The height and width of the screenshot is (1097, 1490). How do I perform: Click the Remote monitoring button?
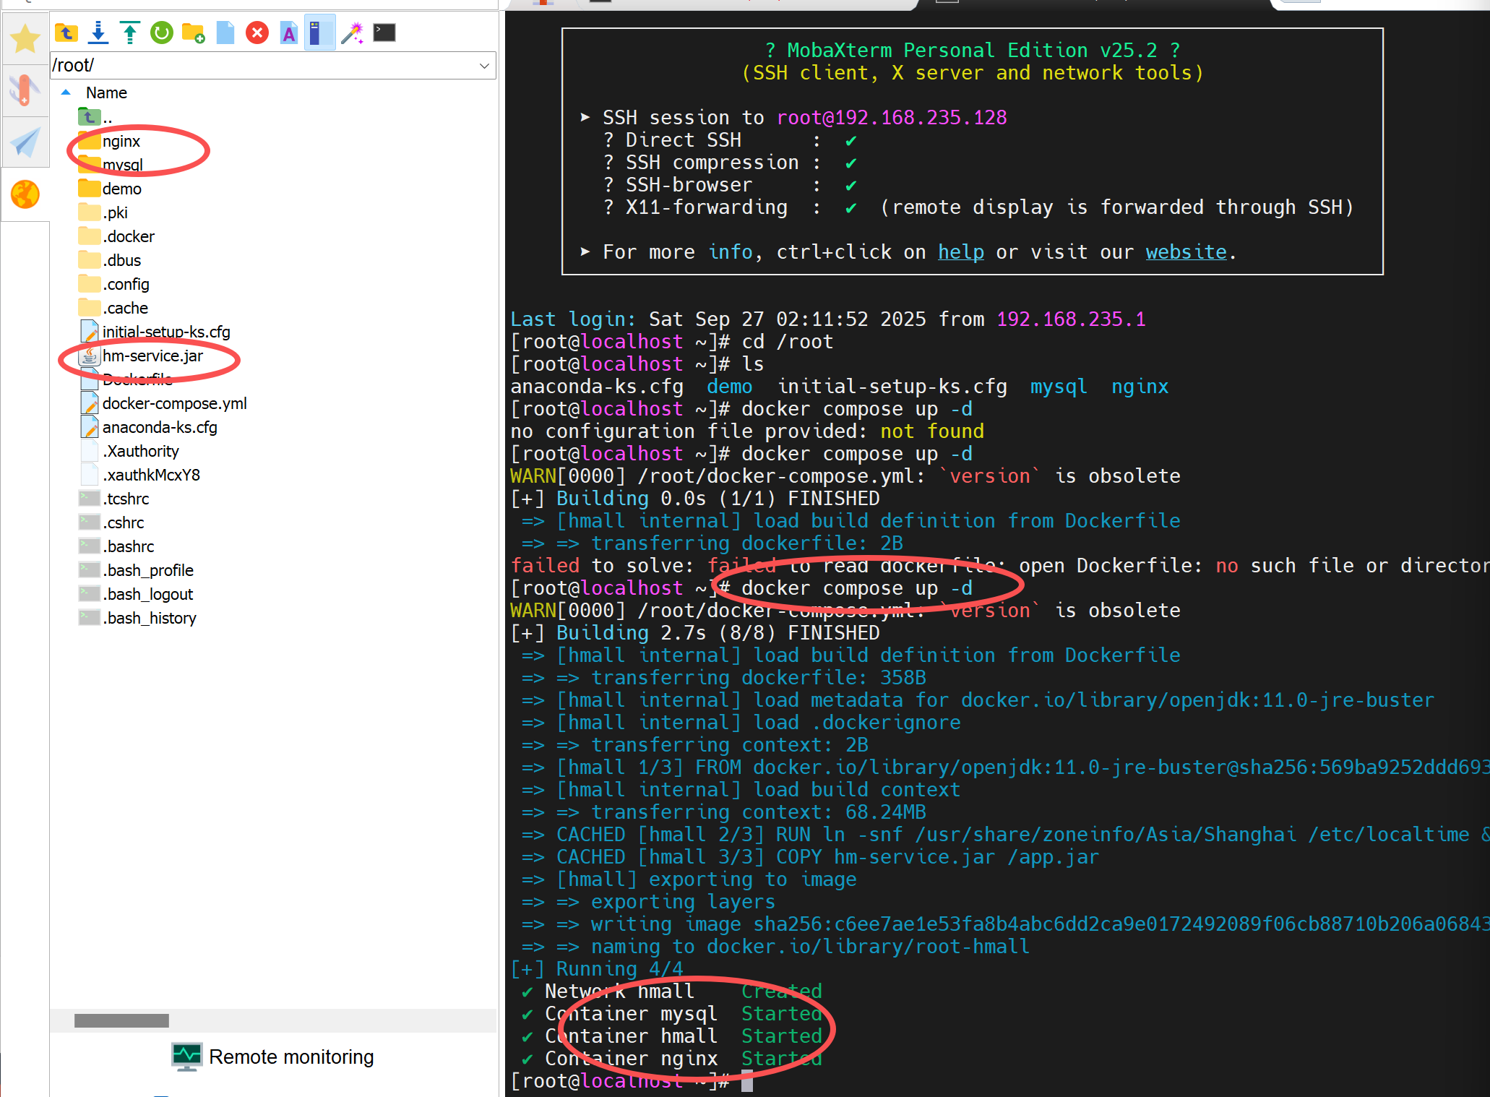point(273,1057)
